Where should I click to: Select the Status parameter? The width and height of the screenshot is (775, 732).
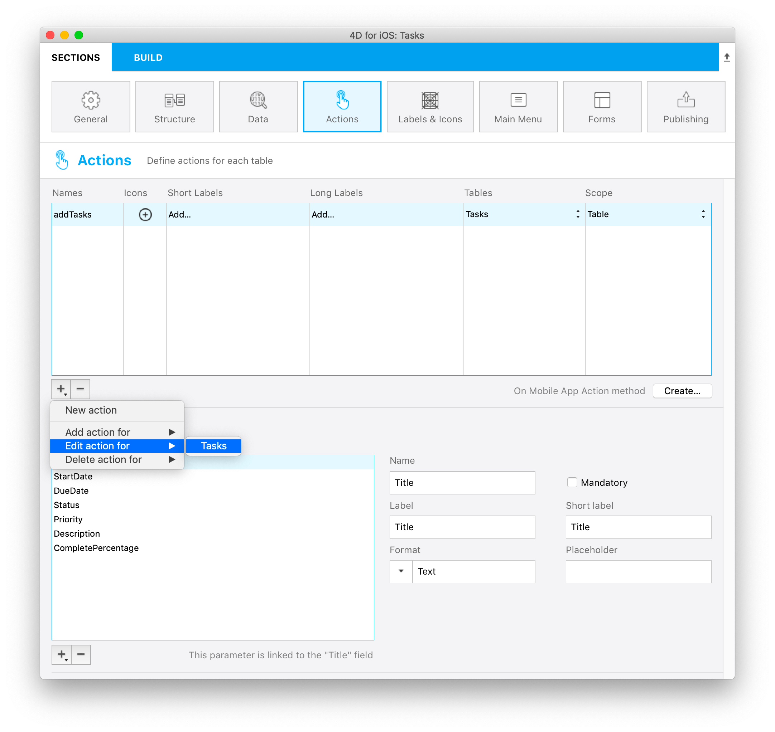tap(212, 505)
